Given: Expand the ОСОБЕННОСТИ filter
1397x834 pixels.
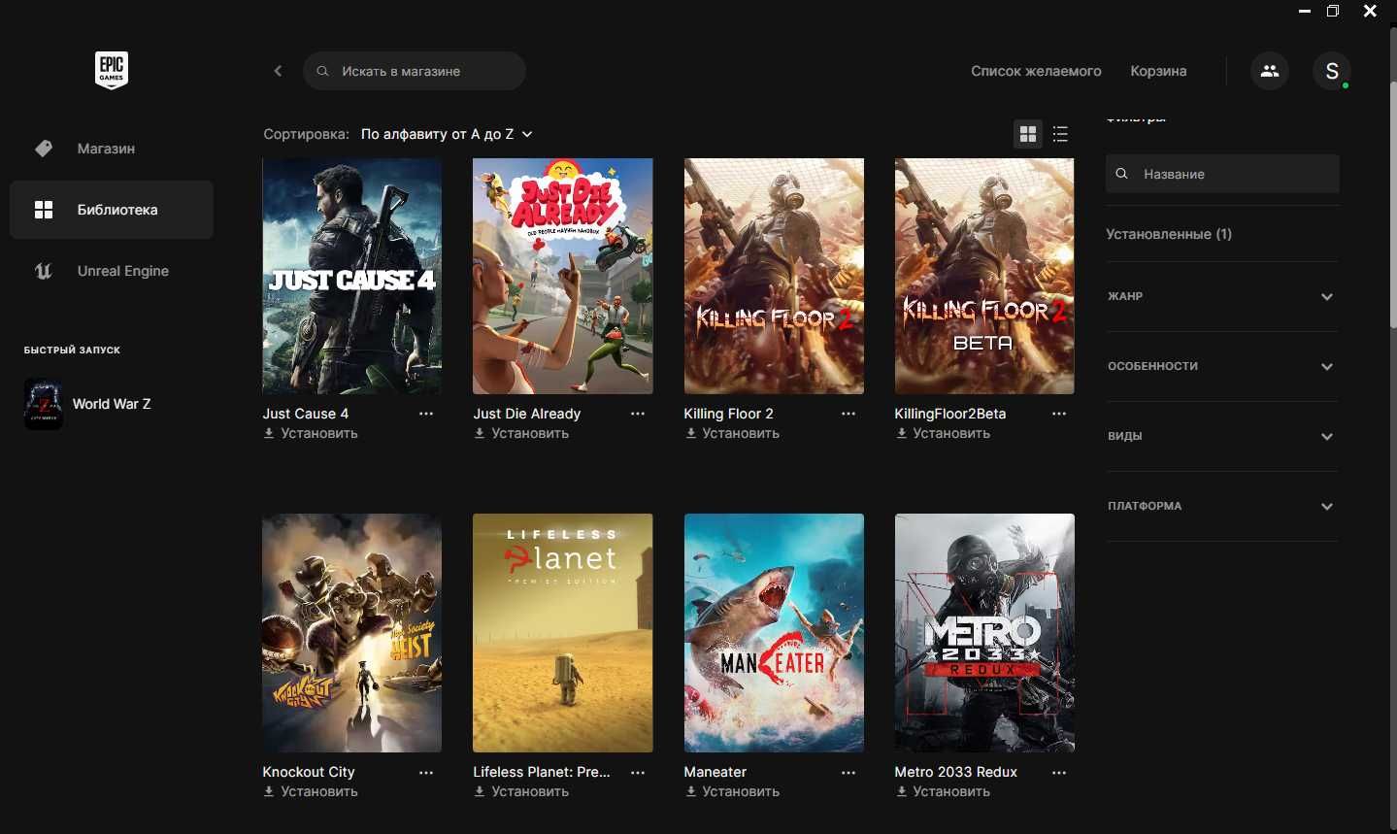Looking at the screenshot, I should pyautogui.click(x=1222, y=366).
